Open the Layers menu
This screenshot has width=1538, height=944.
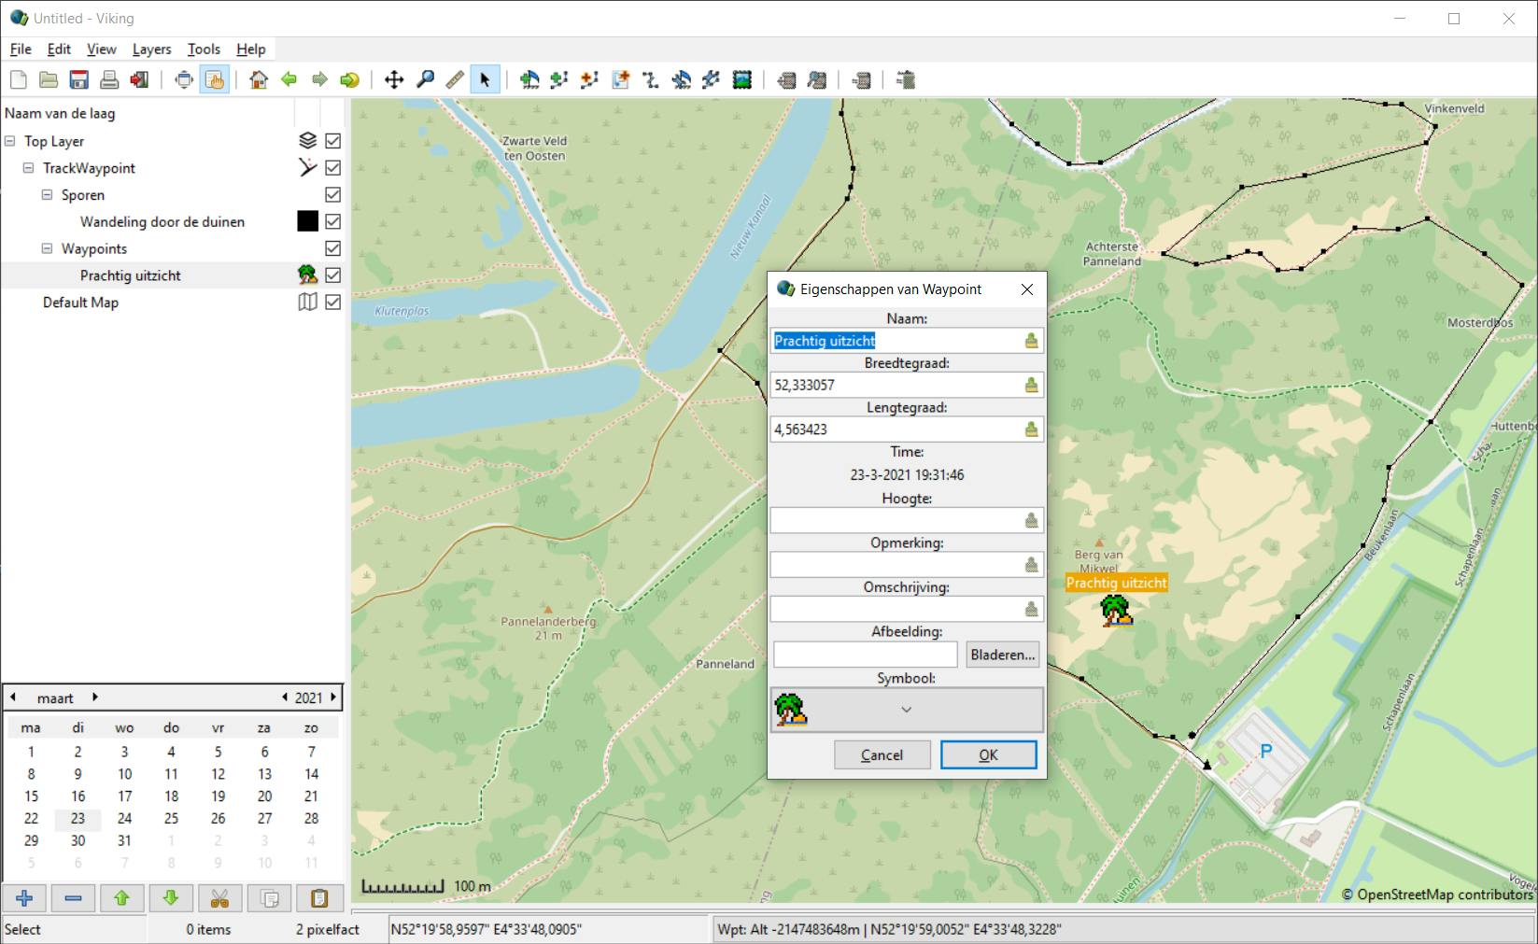click(x=151, y=49)
